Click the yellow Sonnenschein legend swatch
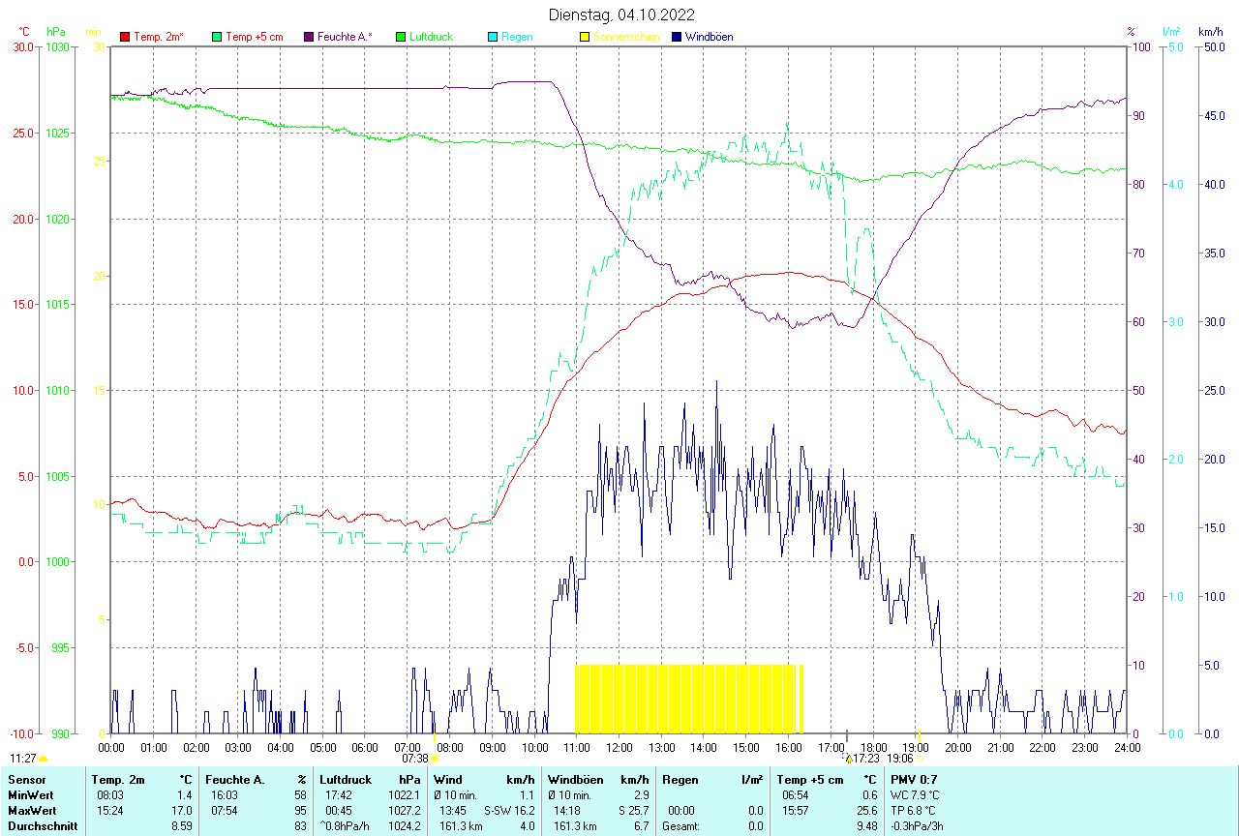The height and width of the screenshot is (836, 1239). [x=585, y=37]
